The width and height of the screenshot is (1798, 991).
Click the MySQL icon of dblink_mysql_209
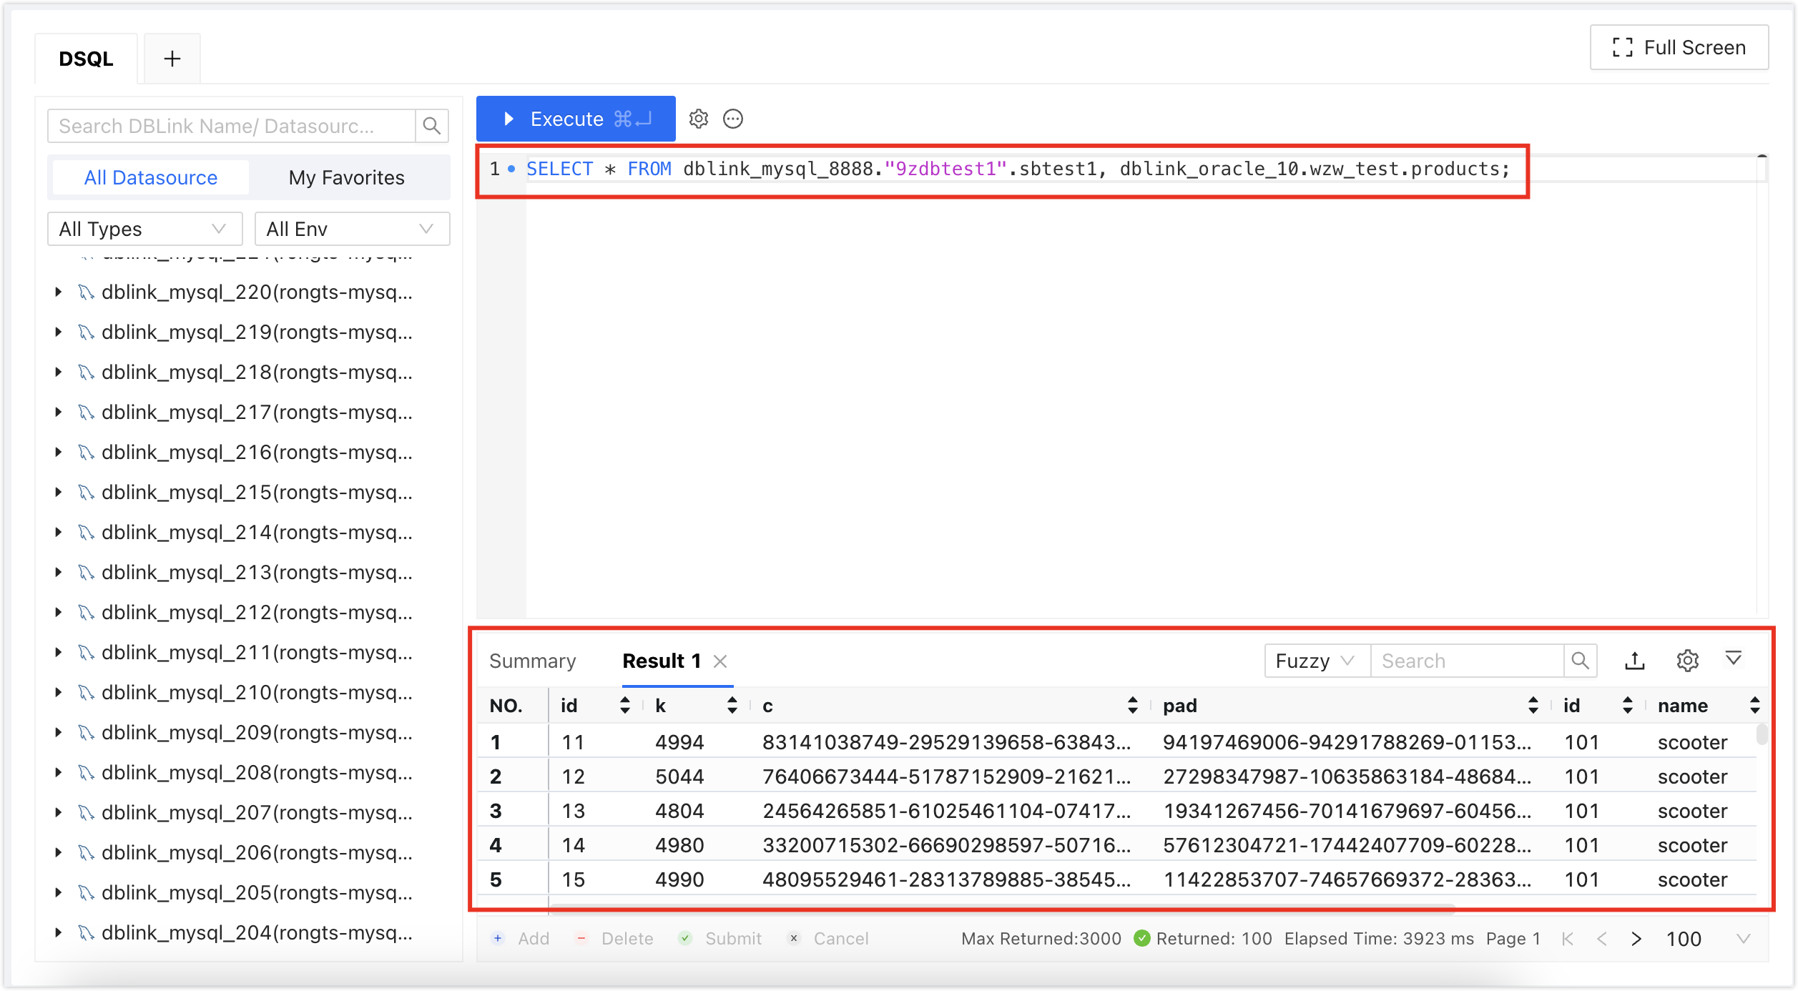pos(87,732)
